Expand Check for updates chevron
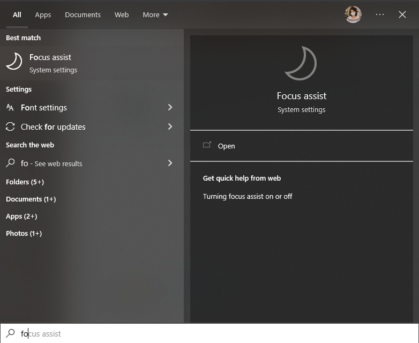 [170, 126]
